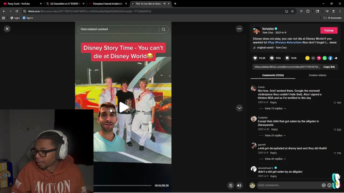Like garrett's comment with heart showing 718
This screenshot has width=344, height=193.
tap(335, 153)
